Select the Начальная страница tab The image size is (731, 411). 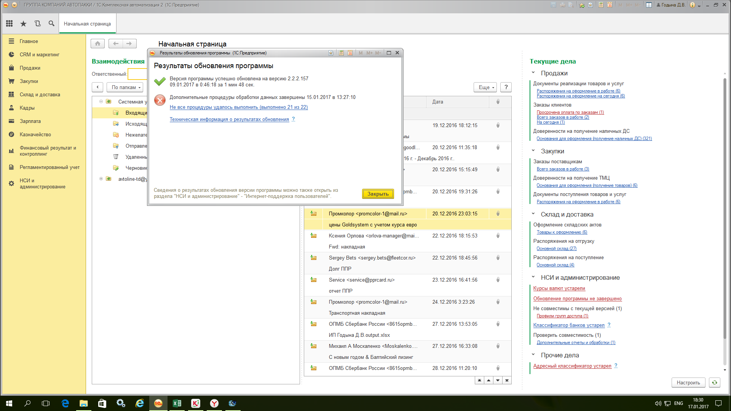pos(87,24)
